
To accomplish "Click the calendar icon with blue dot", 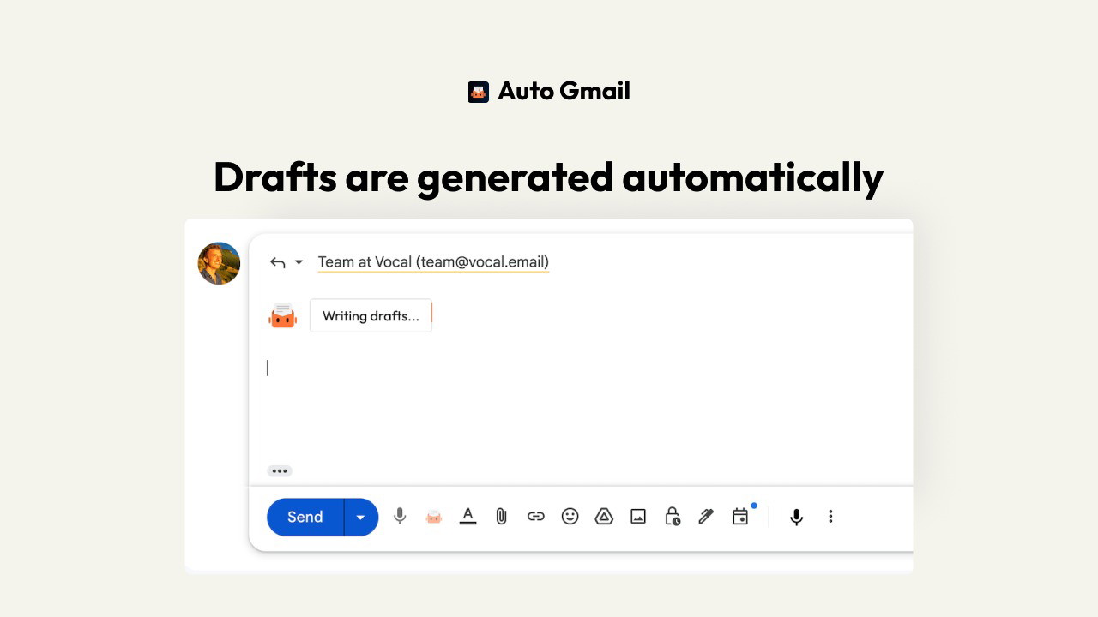I will click(x=740, y=517).
